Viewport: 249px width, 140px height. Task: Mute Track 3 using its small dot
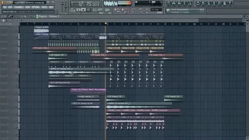click(x=17, y=45)
